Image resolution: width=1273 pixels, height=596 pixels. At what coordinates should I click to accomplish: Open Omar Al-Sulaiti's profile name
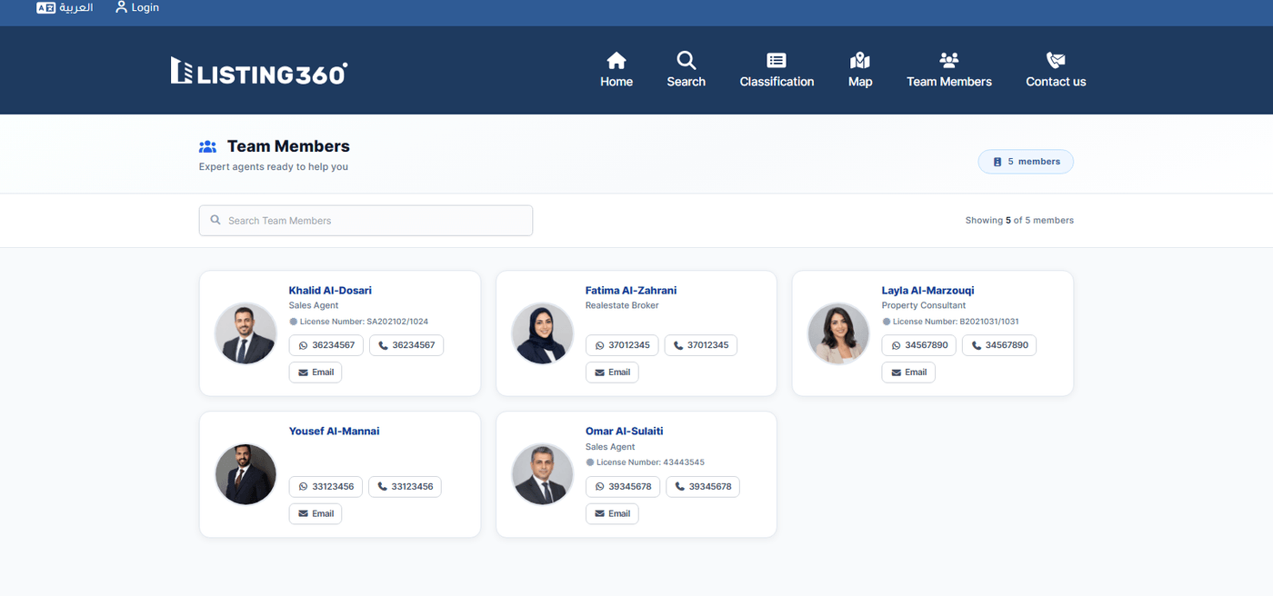click(624, 432)
